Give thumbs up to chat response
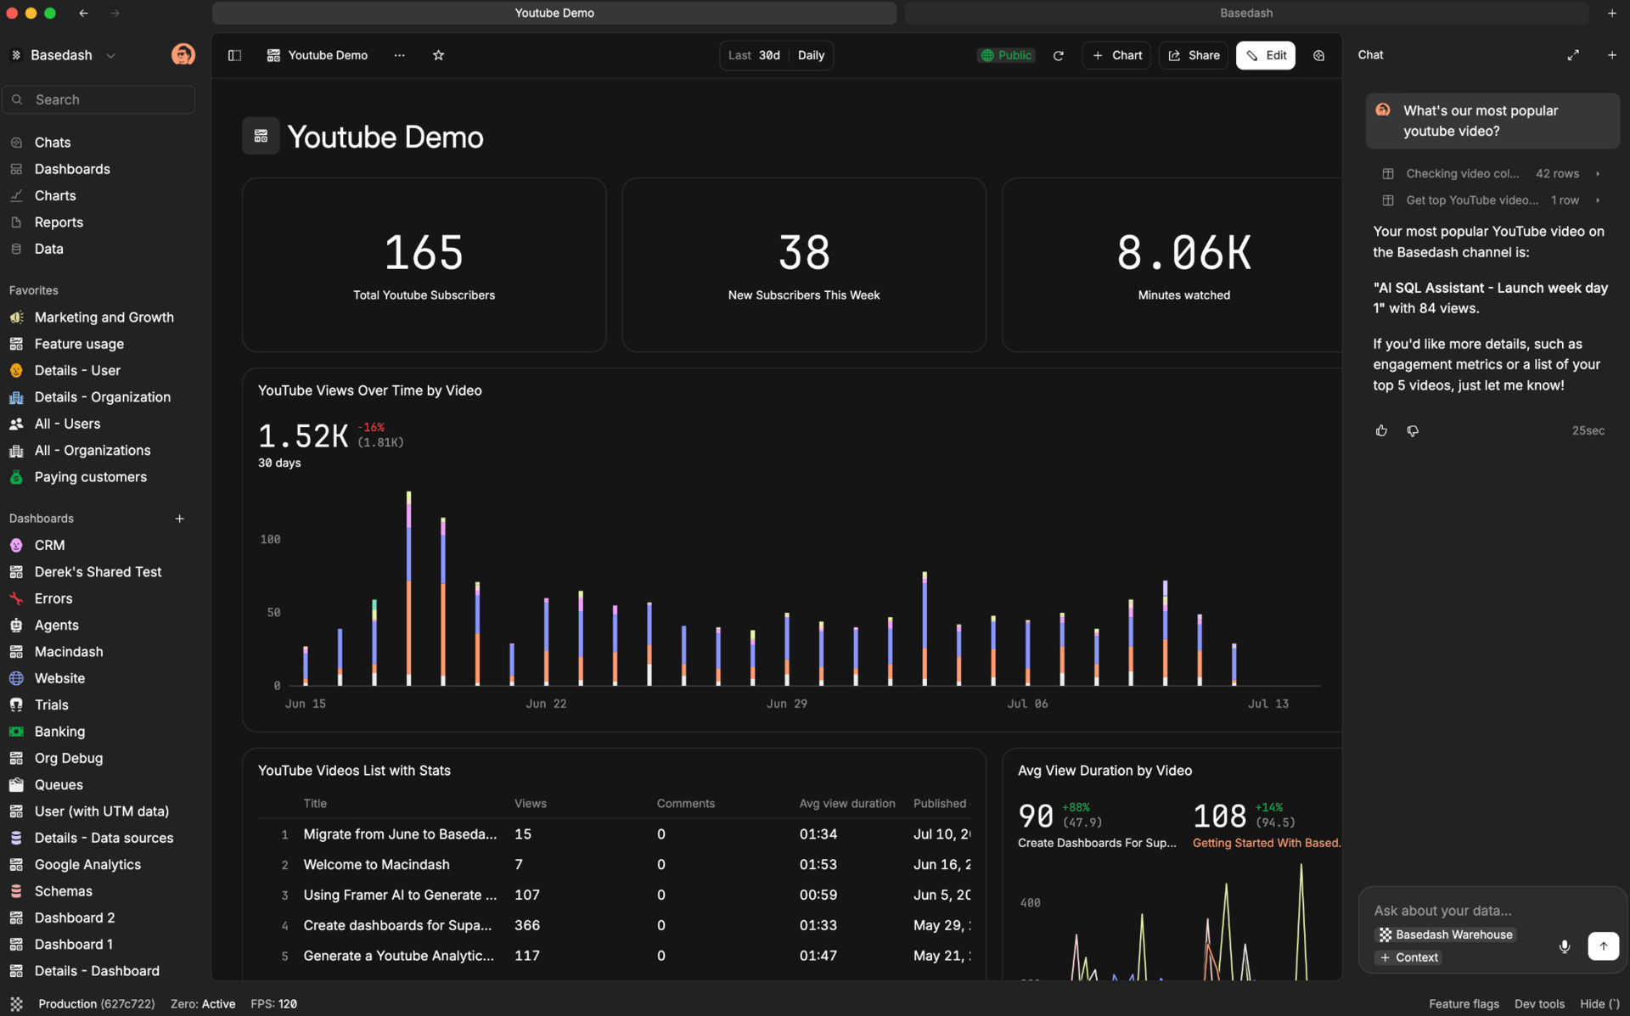The image size is (1630, 1016). (1381, 431)
